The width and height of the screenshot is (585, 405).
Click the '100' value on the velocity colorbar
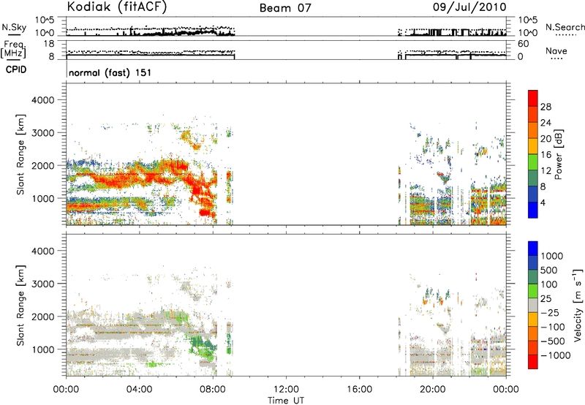(x=549, y=284)
